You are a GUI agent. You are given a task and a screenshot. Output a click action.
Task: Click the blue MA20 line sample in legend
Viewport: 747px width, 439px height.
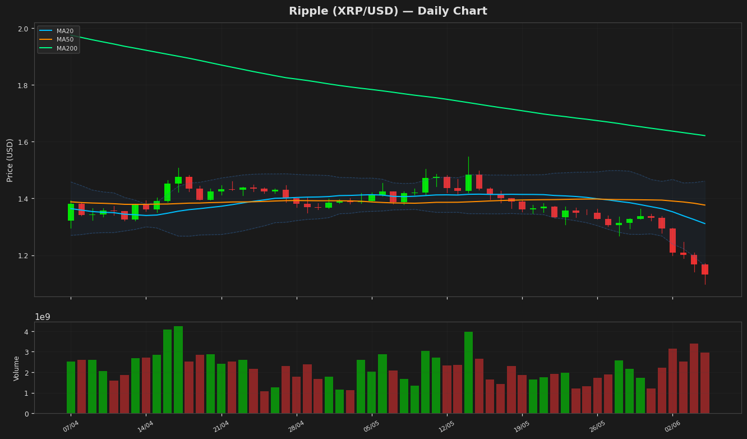click(x=46, y=31)
